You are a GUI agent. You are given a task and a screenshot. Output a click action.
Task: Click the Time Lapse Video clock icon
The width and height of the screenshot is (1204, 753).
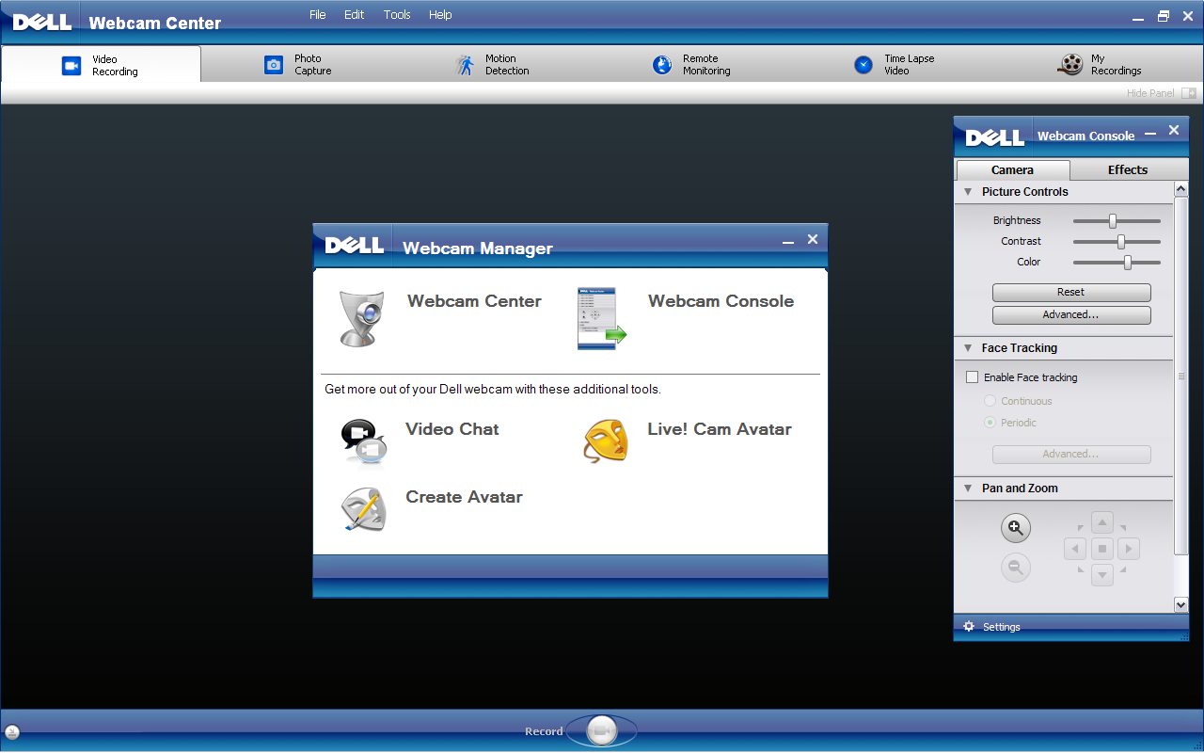pyautogui.click(x=863, y=64)
